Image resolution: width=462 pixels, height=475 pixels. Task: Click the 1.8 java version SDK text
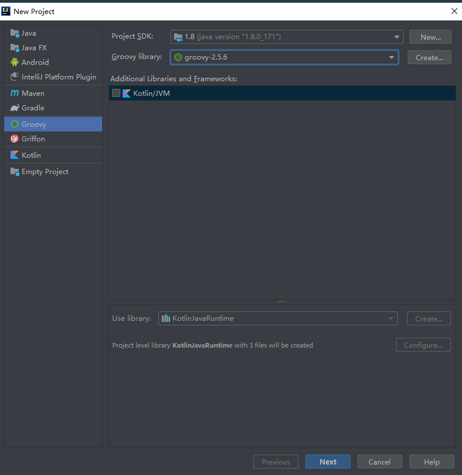233,37
